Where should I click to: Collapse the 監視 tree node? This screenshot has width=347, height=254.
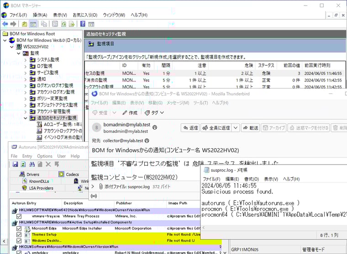19,53
